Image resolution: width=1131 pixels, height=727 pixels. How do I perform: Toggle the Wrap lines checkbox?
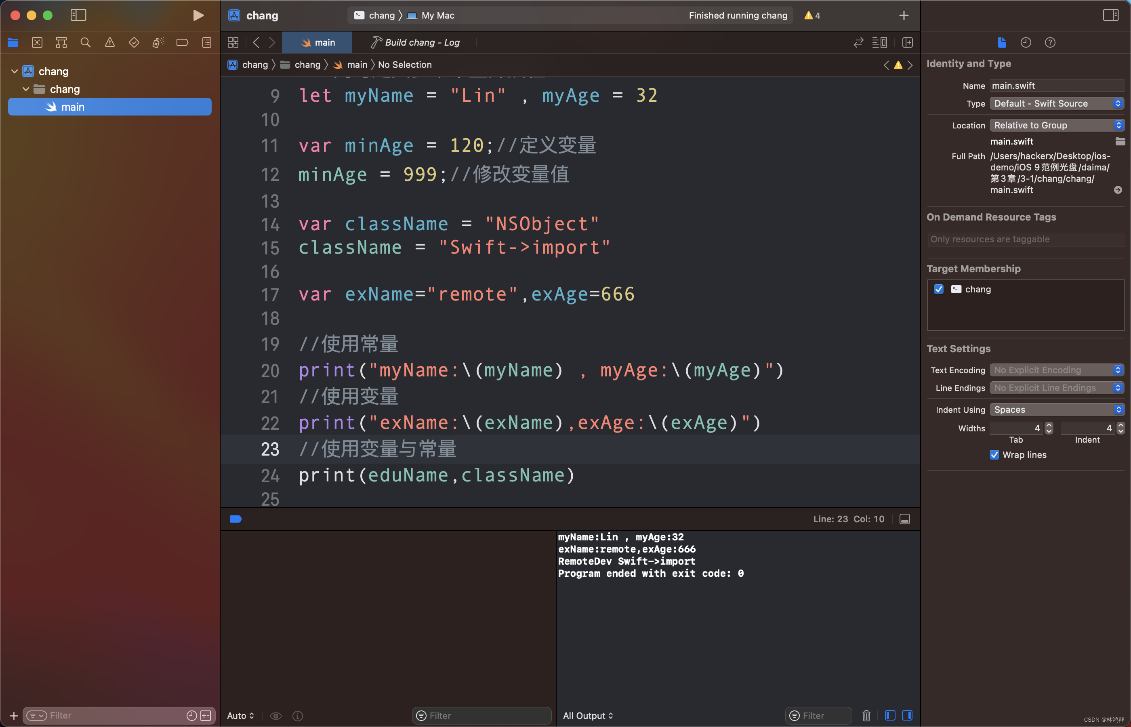click(994, 455)
